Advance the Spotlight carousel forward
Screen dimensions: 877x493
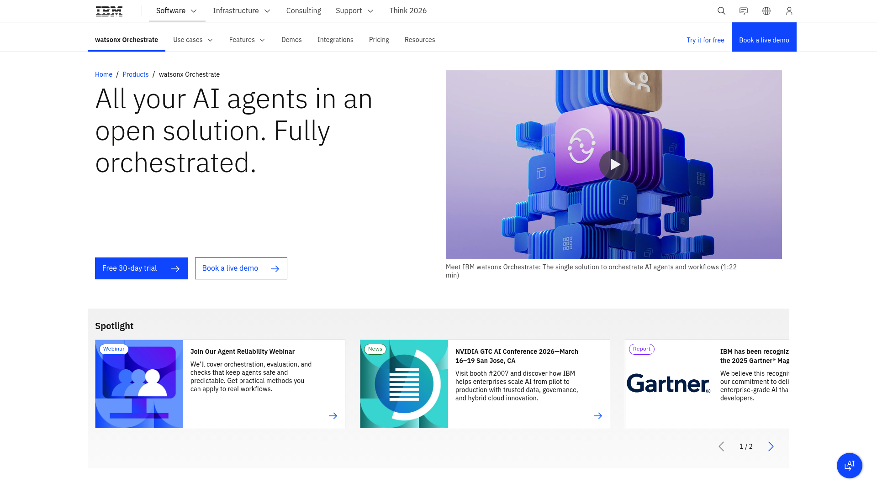(771, 446)
